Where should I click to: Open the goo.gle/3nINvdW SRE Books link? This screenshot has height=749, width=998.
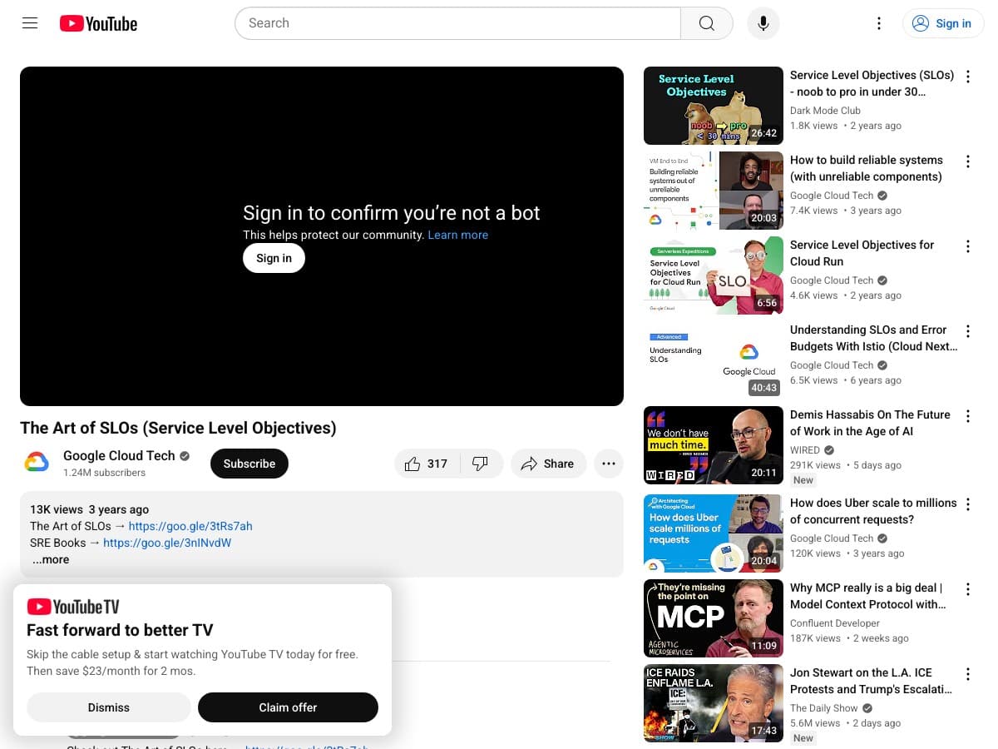(x=167, y=543)
